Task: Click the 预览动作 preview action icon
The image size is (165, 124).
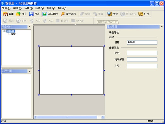Action: tap(123, 14)
